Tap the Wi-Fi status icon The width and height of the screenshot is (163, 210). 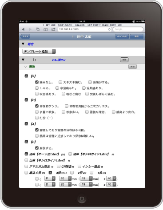pyautogui.click(x=27, y=21)
